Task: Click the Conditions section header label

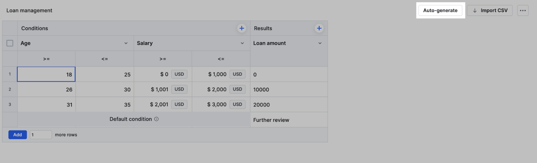Action: pos(35,28)
